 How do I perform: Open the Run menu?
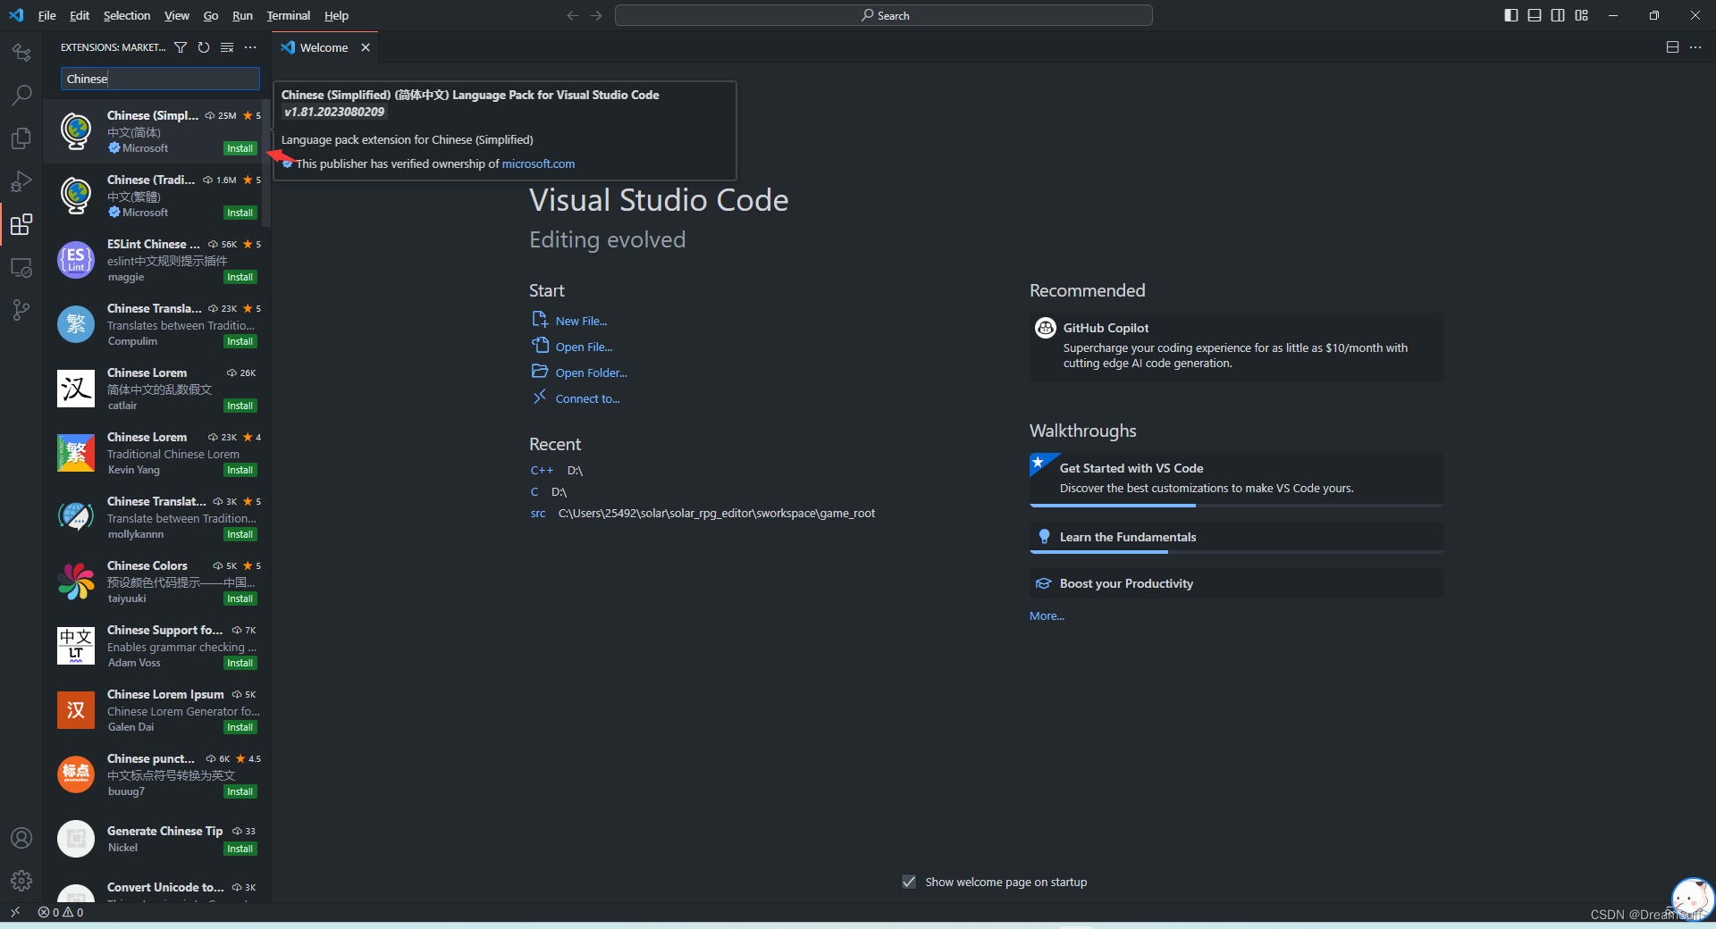pyautogui.click(x=242, y=15)
